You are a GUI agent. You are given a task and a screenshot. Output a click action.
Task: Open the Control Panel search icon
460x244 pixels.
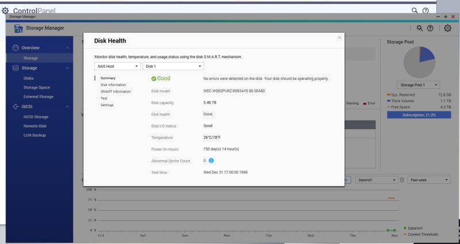414,10
